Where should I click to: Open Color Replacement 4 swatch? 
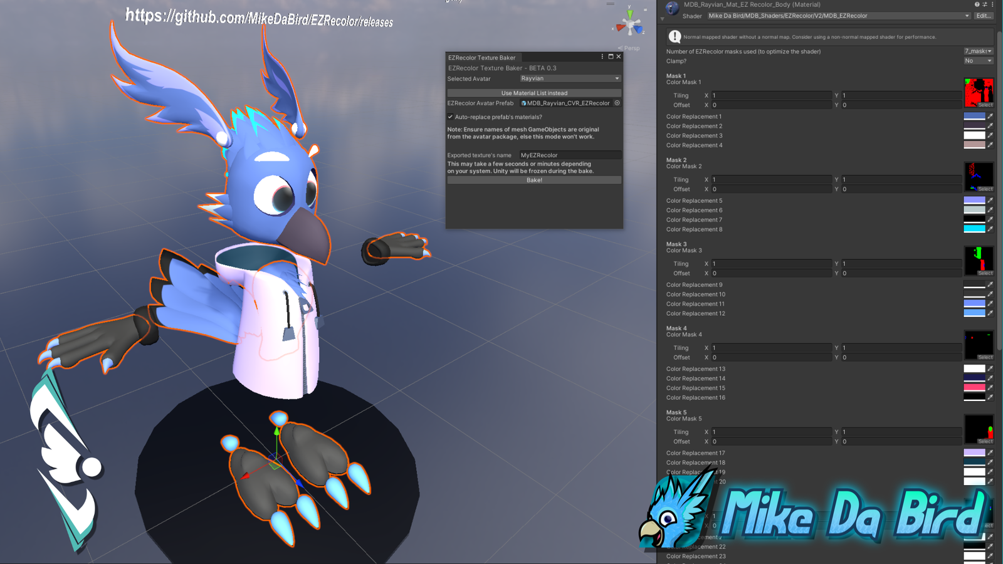(x=974, y=145)
